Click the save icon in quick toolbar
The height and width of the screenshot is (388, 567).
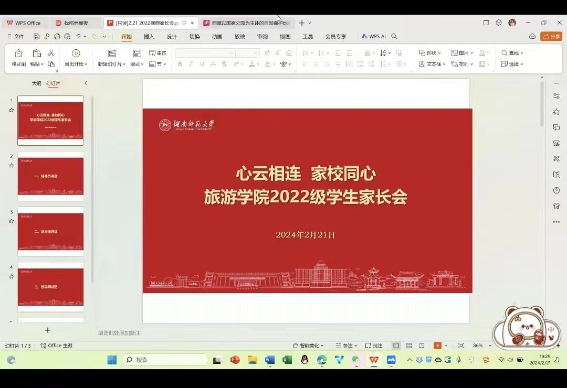click(36, 37)
